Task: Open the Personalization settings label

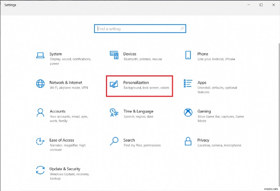Action: [136, 83]
